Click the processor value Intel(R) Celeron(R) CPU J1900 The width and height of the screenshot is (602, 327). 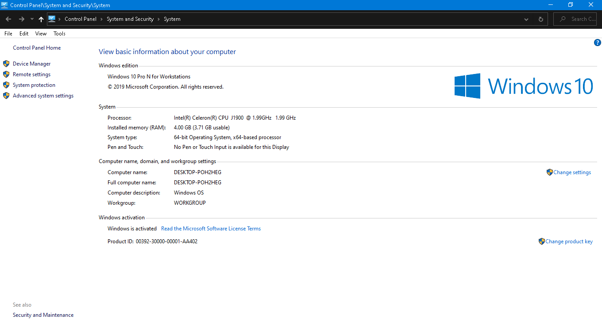[235, 118]
